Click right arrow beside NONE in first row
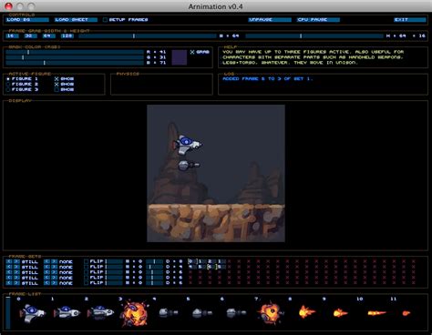 tap(54, 261)
